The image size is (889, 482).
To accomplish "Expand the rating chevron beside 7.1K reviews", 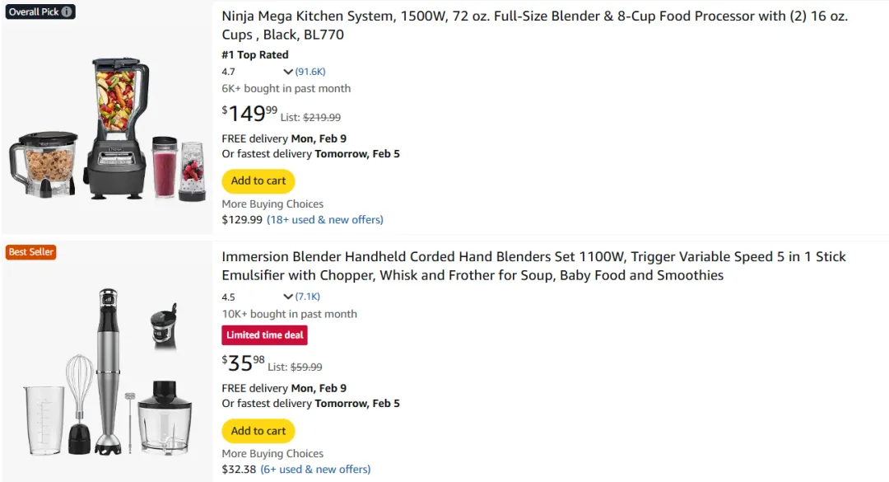I will [288, 297].
